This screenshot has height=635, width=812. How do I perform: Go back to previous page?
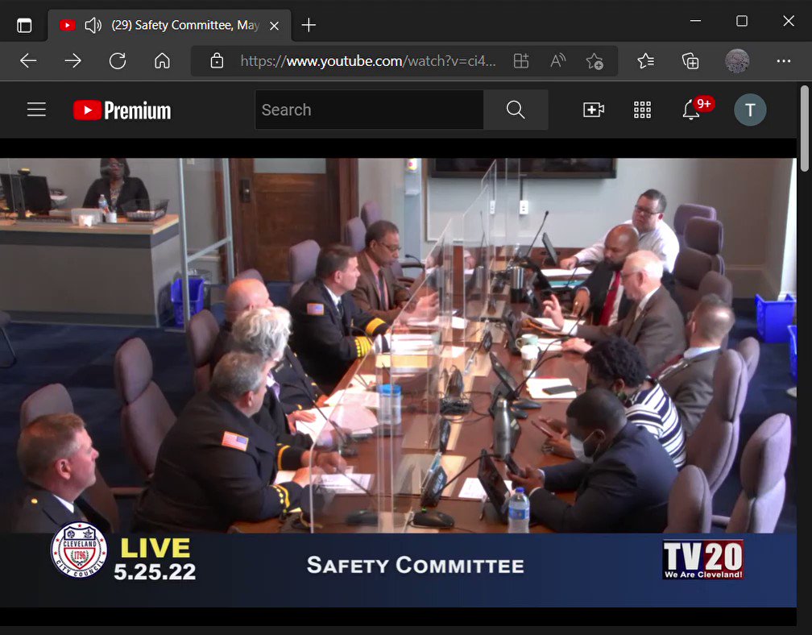[x=28, y=61]
